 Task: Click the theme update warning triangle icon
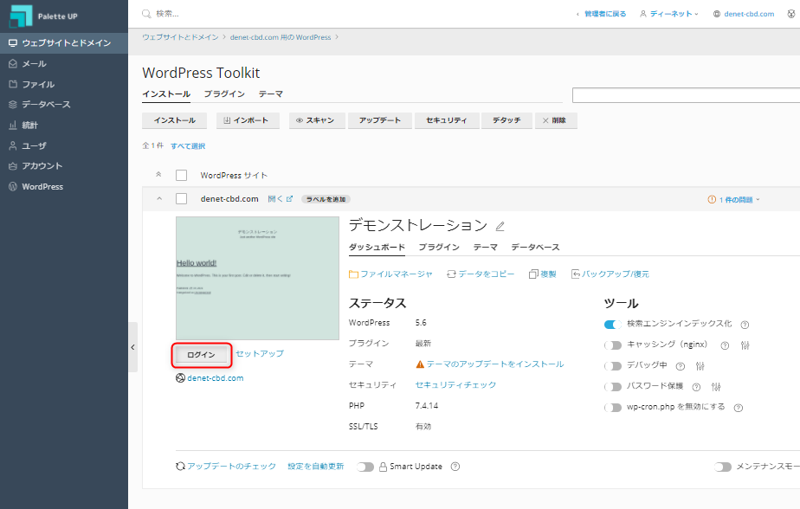click(x=420, y=364)
